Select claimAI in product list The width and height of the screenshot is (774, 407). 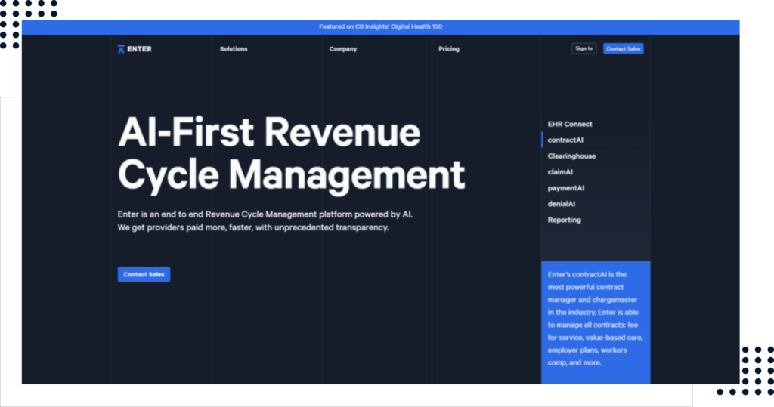pos(560,172)
